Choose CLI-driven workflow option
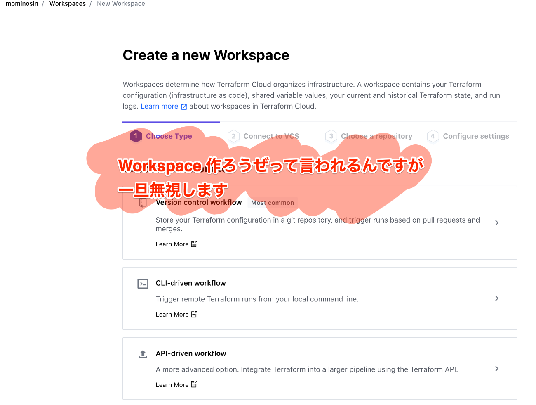Screen dimensions: 536x405 pyautogui.click(x=320, y=298)
